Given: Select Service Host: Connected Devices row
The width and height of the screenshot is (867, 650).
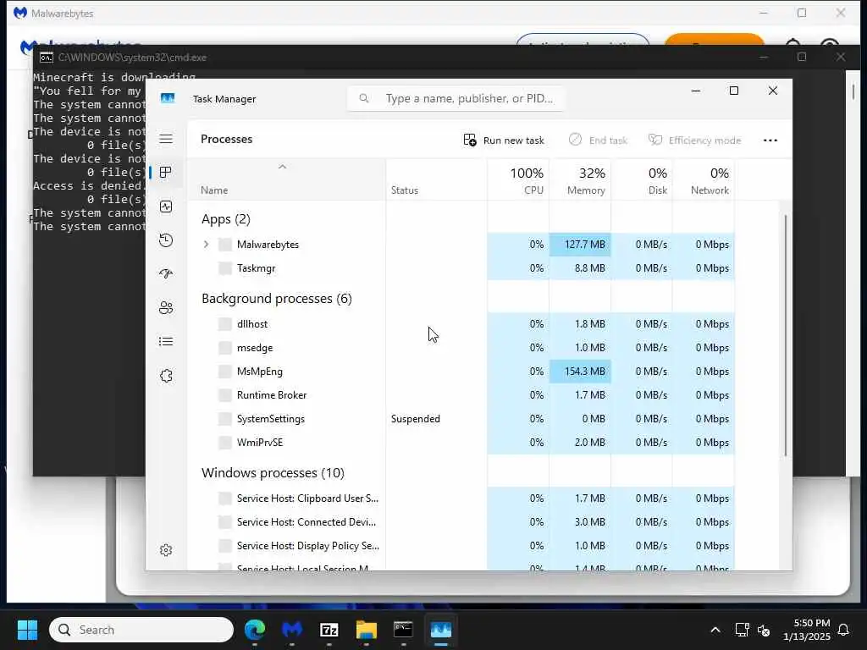Looking at the screenshot, I should click(461, 522).
